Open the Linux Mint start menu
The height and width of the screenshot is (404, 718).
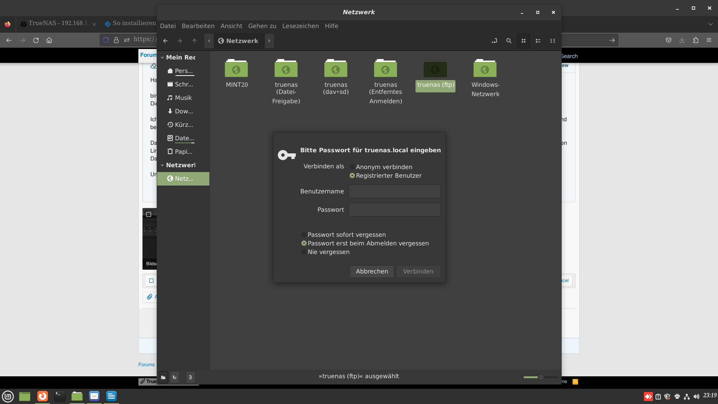pyautogui.click(x=8, y=396)
